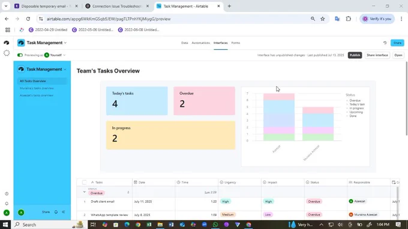The image size is (408, 229).
Task: Open the 2022-04-29 Untitled bookmark
Action: [x=48, y=30]
